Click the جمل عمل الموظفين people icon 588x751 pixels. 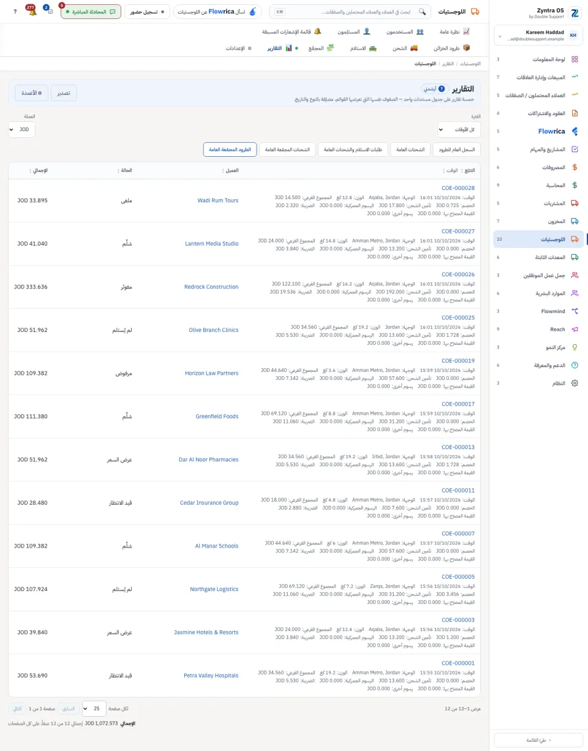[575, 275]
